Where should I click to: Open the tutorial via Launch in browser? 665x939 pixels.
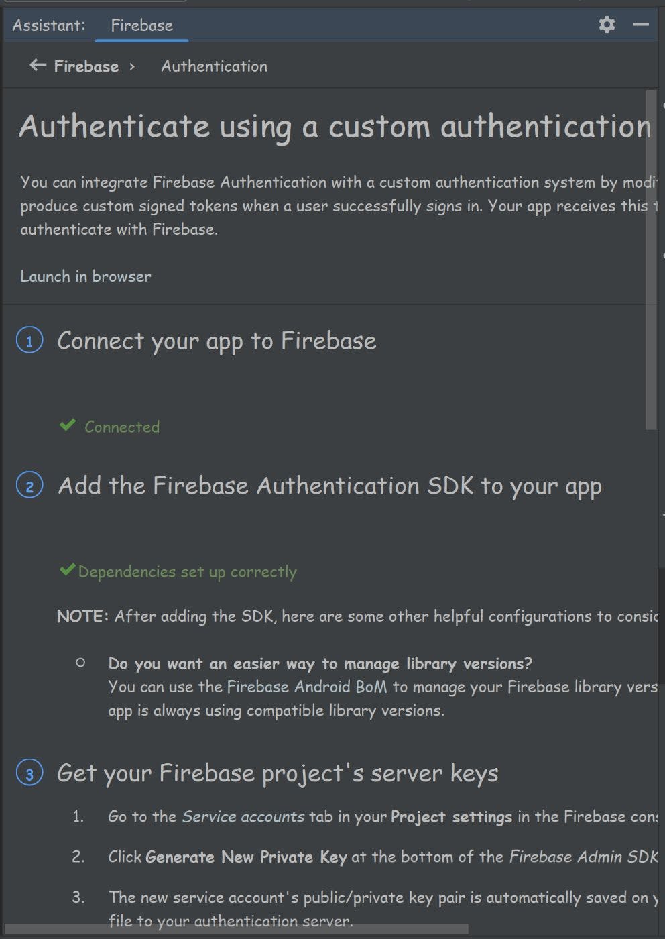[x=86, y=276]
